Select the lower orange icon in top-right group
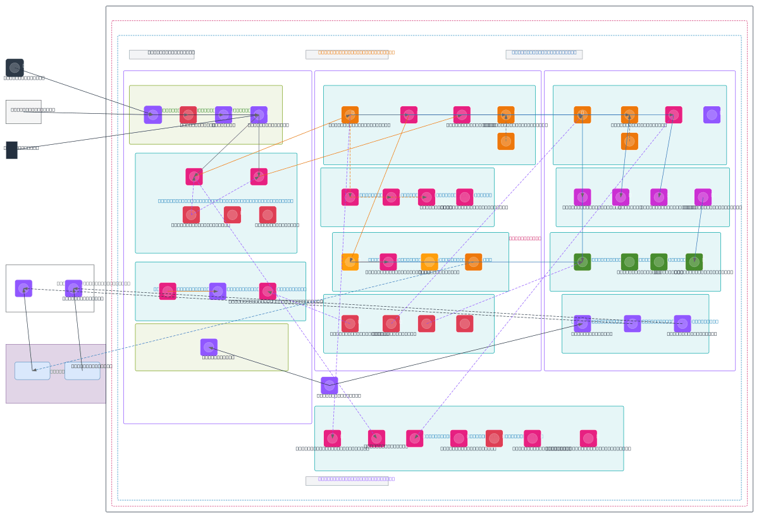The width and height of the screenshot is (759, 518). (x=629, y=141)
